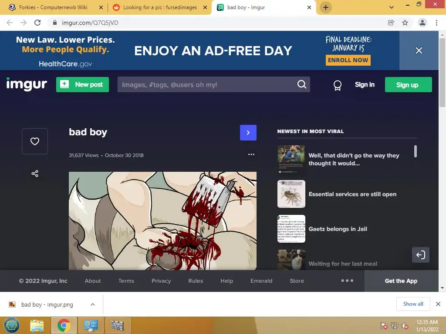Screen dimensions: 446x334
Task: Close the Forkies tab
Action: click(101, 7)
